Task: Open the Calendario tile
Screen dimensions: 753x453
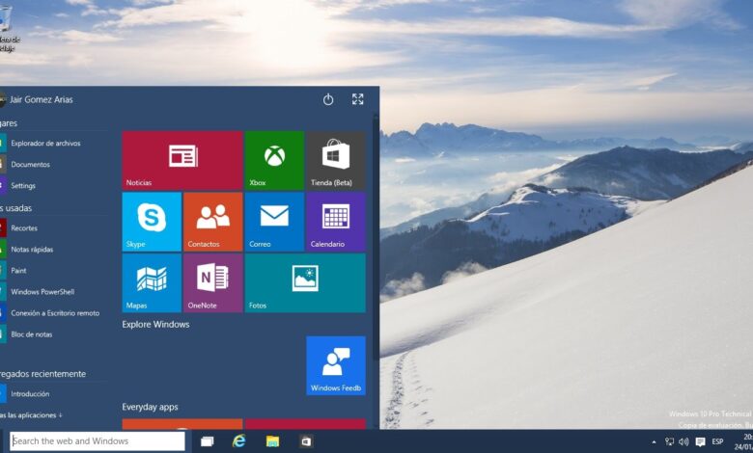Action: pyautogui.click(x=336, y=222)
